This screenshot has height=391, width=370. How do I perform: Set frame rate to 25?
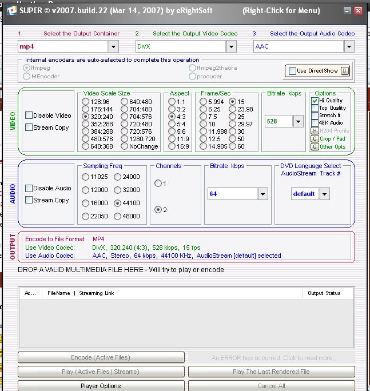(232, 117)
